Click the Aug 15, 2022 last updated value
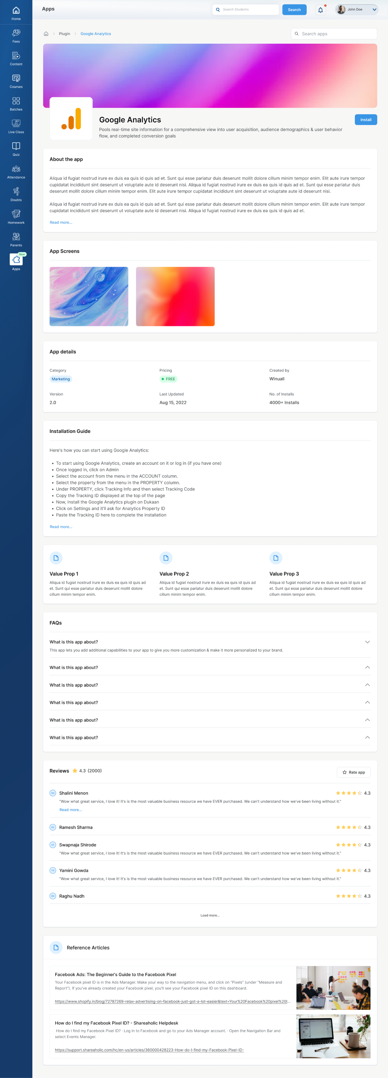Viewport: 388px width, 1078px height. point(173,402)
